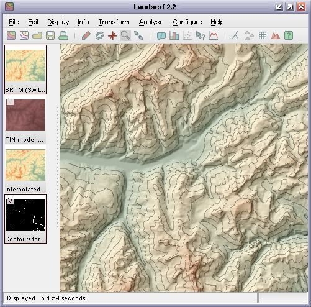Click the green help question-mark icon
311x307 pixels.
coord(289,35)
